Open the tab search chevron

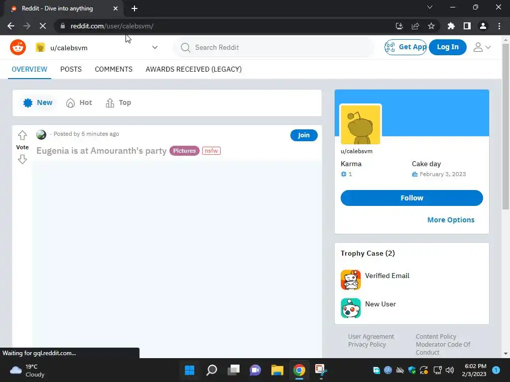430,7
